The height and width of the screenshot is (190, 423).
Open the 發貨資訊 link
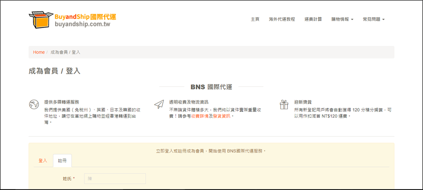[x=222, y=116]
